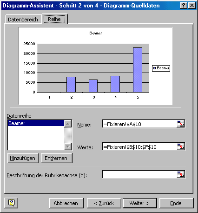198x213 pixels.
Task: Close the Diagramm-Assistent dialog
Action: click(x=192, y=6)
